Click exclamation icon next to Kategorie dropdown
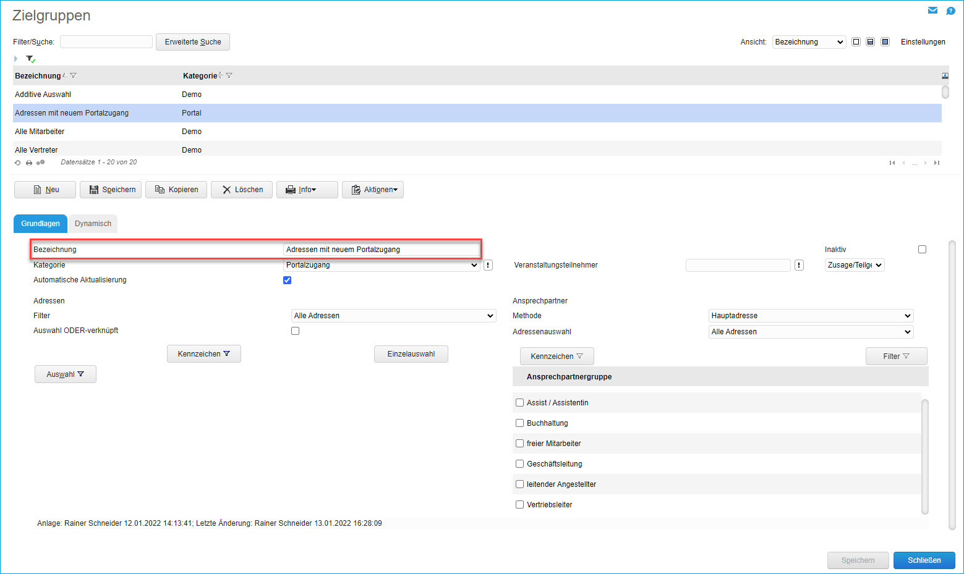 [488, 265]
